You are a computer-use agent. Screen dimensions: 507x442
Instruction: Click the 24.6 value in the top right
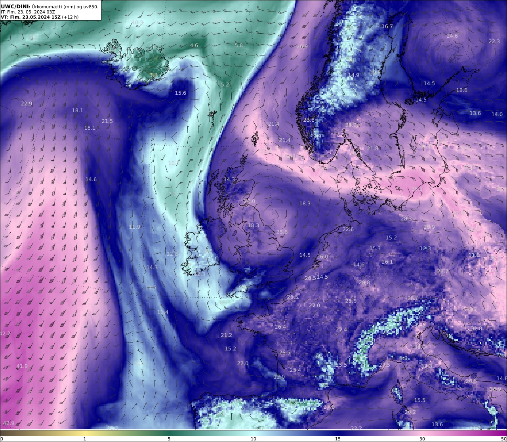[x=452, y=36]
